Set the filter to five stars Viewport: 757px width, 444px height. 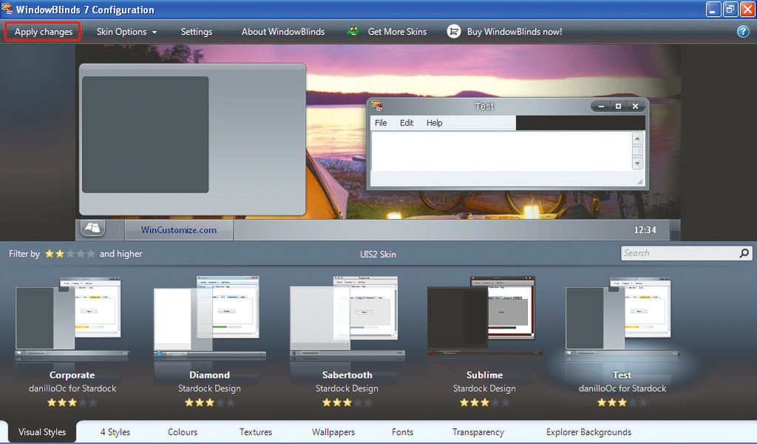coord(90,254)
